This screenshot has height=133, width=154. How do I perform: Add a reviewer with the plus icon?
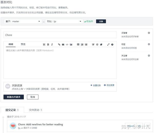point(149,33)
